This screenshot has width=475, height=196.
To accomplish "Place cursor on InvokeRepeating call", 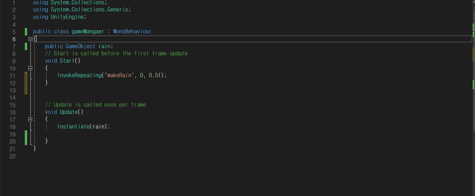I will 80,75.
